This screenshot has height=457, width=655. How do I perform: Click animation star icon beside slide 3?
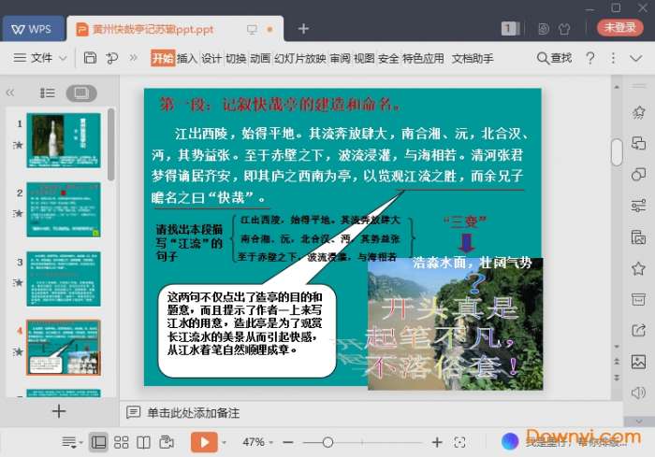[x=18, y=282]
